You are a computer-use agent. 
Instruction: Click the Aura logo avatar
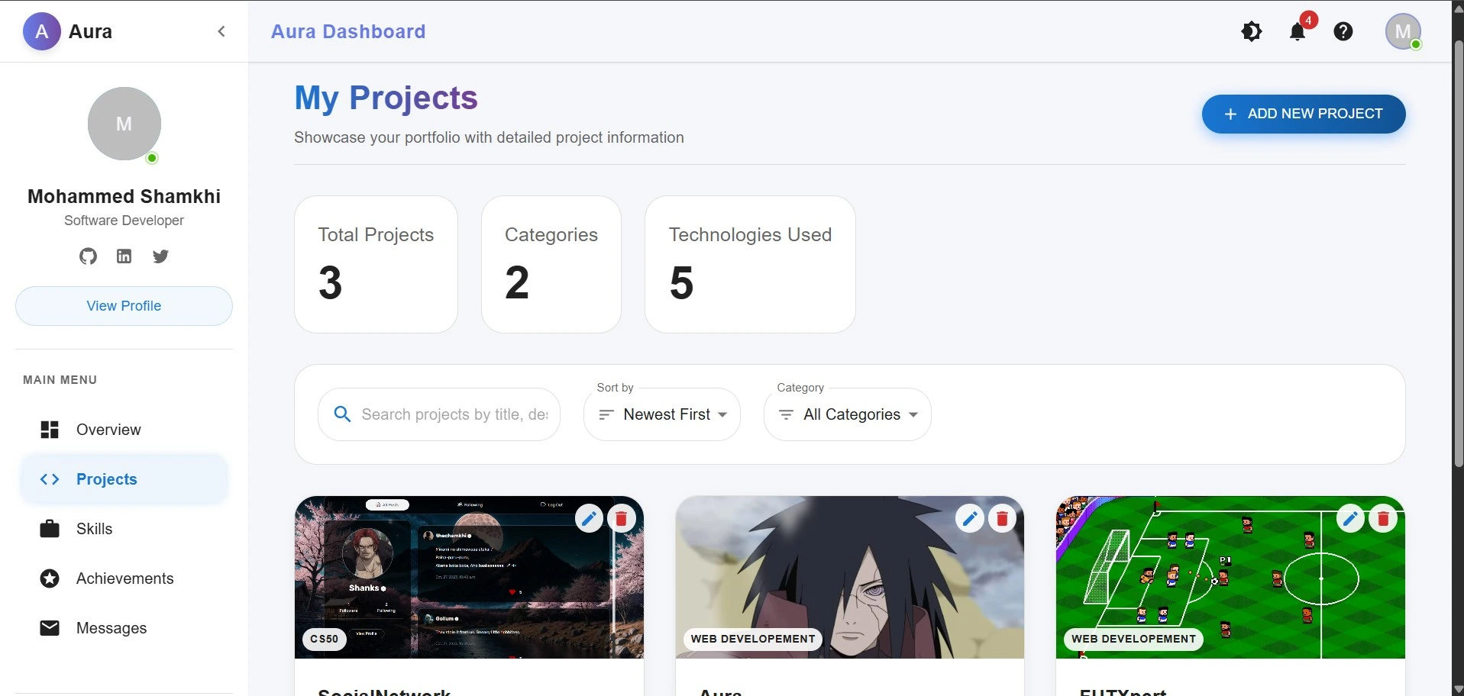coord(42,31)
